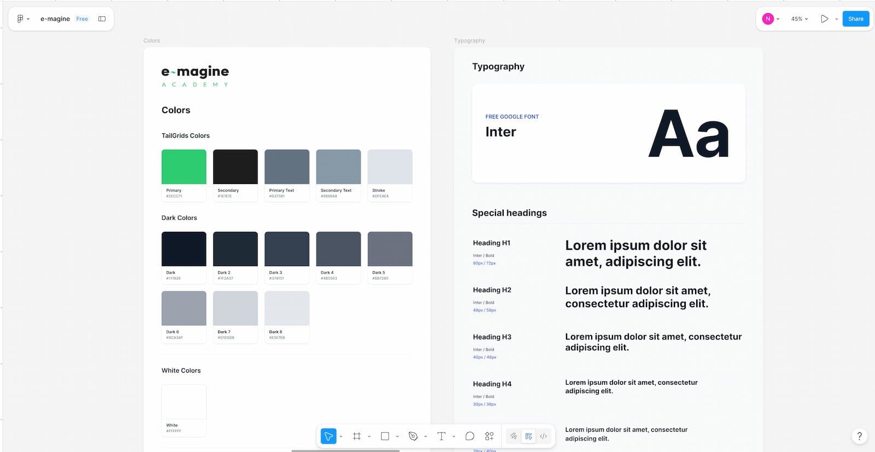Viewport: 875px width, 452px height.
Task: Click the Share button
Action: click(x=856, y=19)
